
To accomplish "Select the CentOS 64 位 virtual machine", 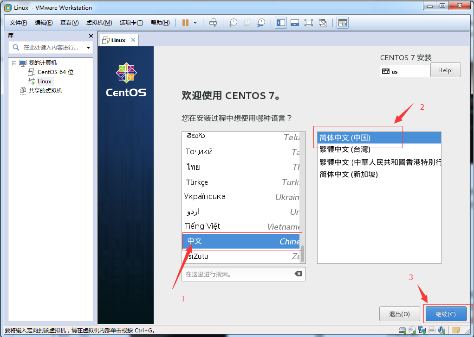I will [55, 72].
